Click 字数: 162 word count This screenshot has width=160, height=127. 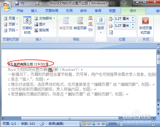(x=28, y=124)
